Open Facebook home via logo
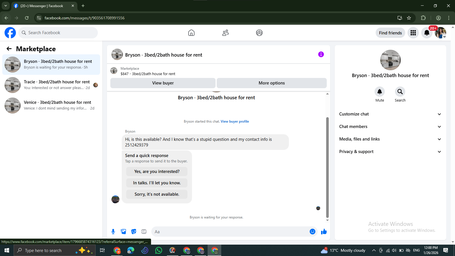This screenshot has width=455, height=256. click(x=10, y=33)
